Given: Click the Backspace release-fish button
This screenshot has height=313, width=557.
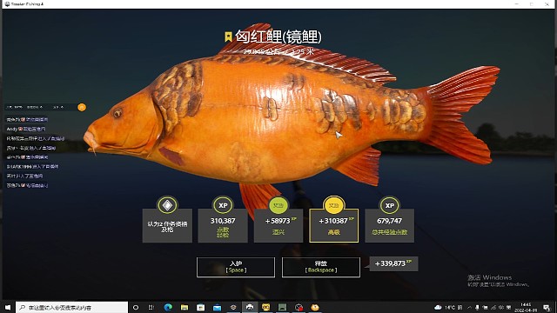Looking at the screenshot, I should pyautogui.click(x=321, y=267).
